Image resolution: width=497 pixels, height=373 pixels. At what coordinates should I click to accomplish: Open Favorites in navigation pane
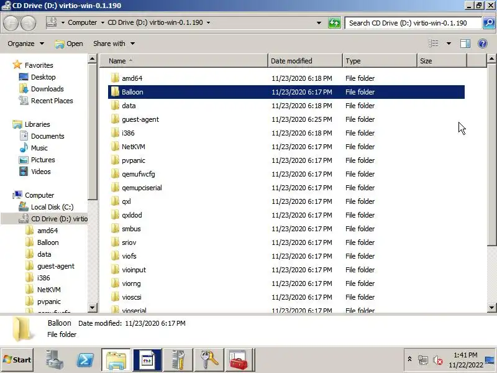(33, 65)
